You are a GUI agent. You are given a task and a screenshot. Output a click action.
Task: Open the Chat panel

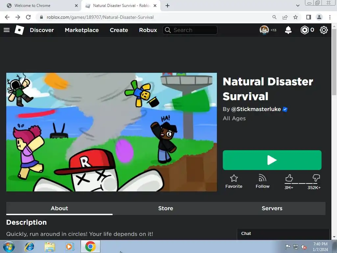coord(283,234)
